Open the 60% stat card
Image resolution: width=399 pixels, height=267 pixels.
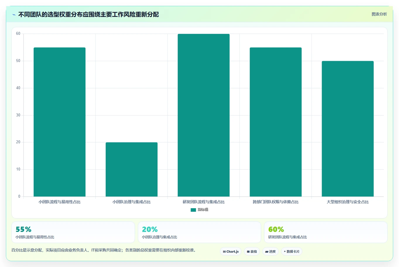click(x=326, y=232)
